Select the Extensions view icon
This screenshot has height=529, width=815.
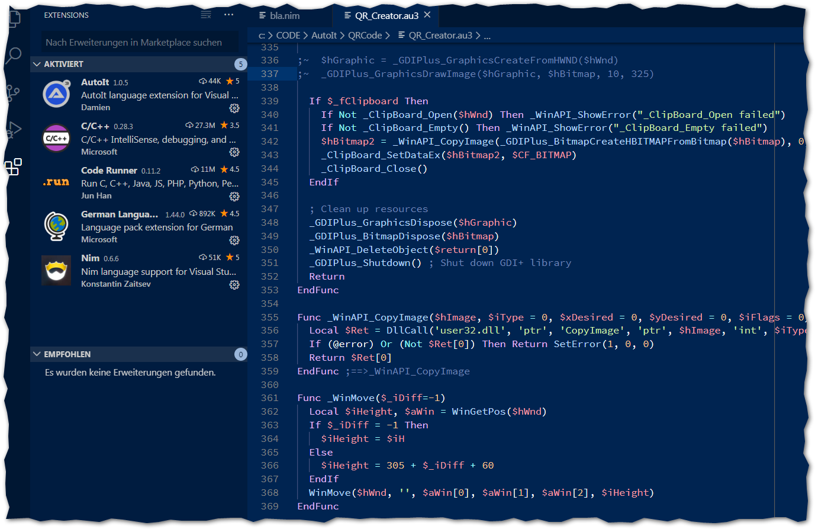(13, 167)
